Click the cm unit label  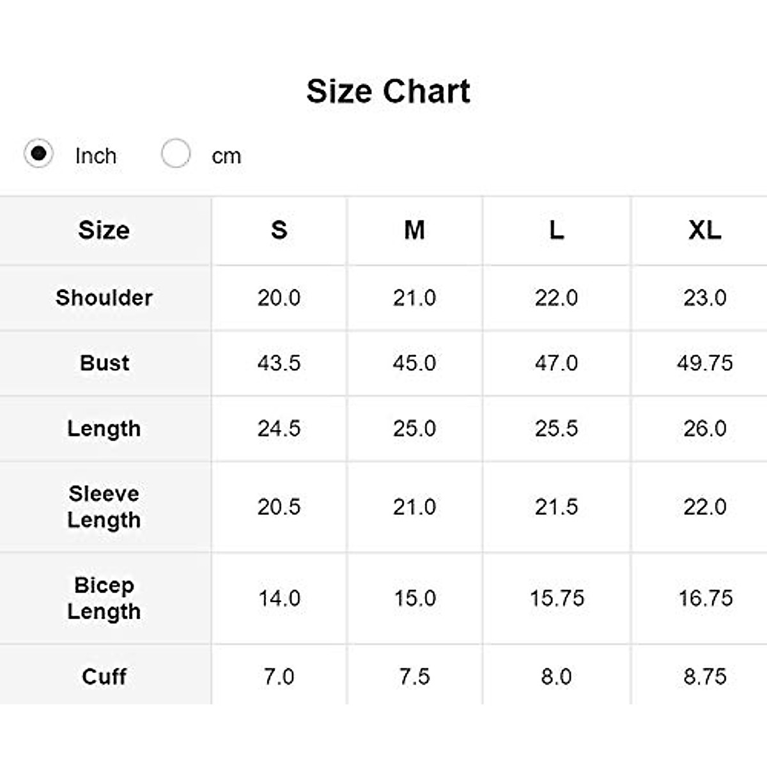(226, 156)
